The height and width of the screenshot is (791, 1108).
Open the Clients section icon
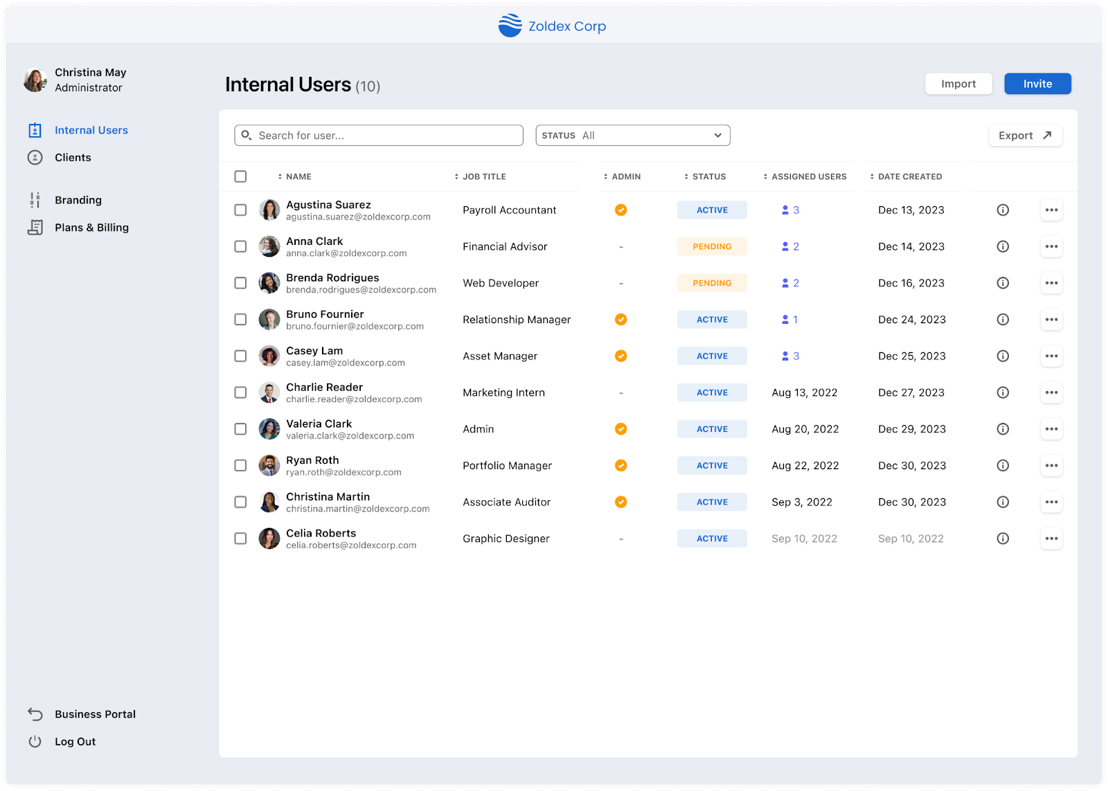pyautogui.click(x=35, y=157)
